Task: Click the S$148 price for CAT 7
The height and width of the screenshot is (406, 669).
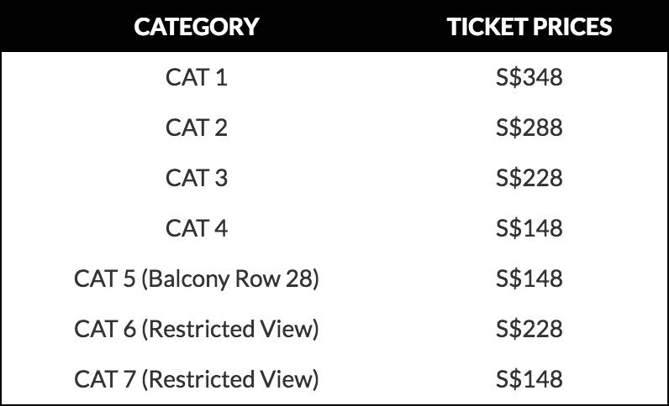Action: tap(529, 379)
